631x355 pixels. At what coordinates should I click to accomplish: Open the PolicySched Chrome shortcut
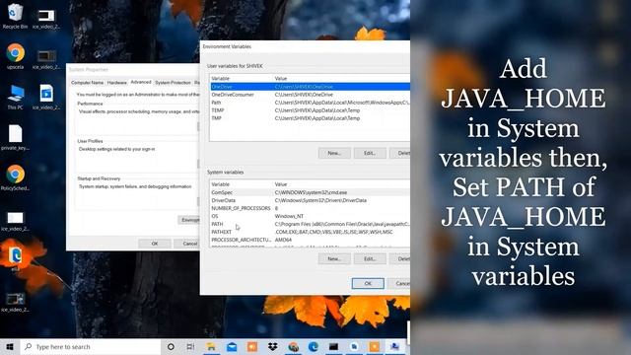[x=16, y=177]
